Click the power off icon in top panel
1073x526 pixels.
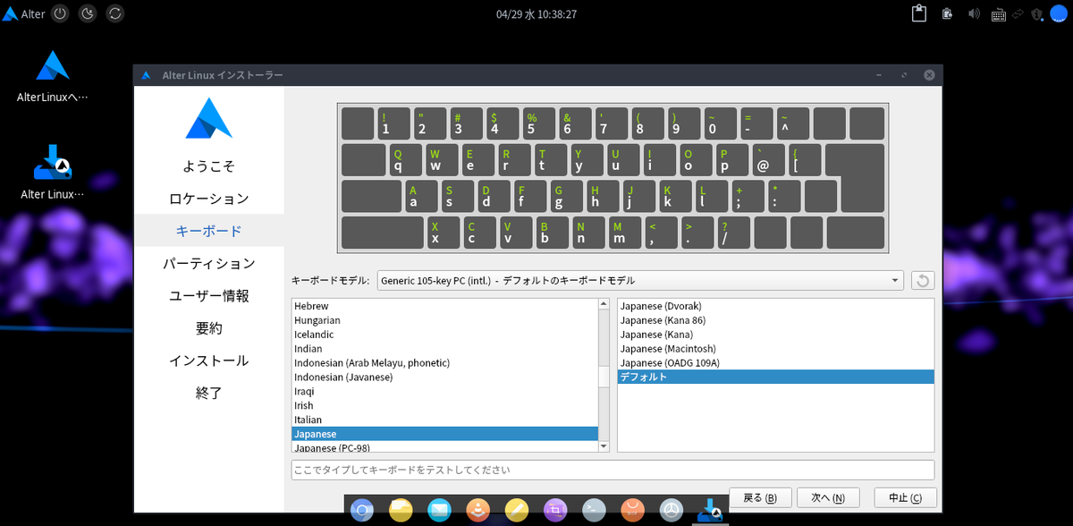click(x=60, y=13)
